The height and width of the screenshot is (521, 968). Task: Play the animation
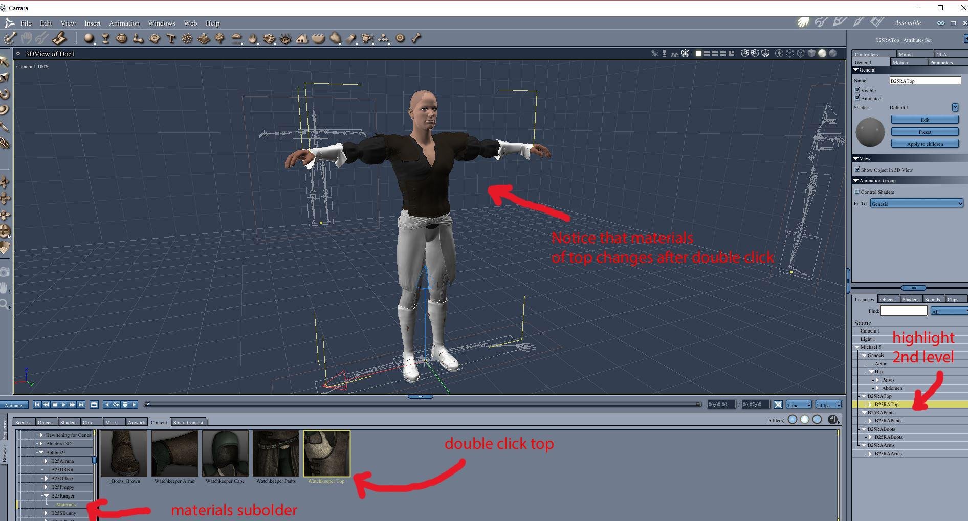tap(63, 405)
